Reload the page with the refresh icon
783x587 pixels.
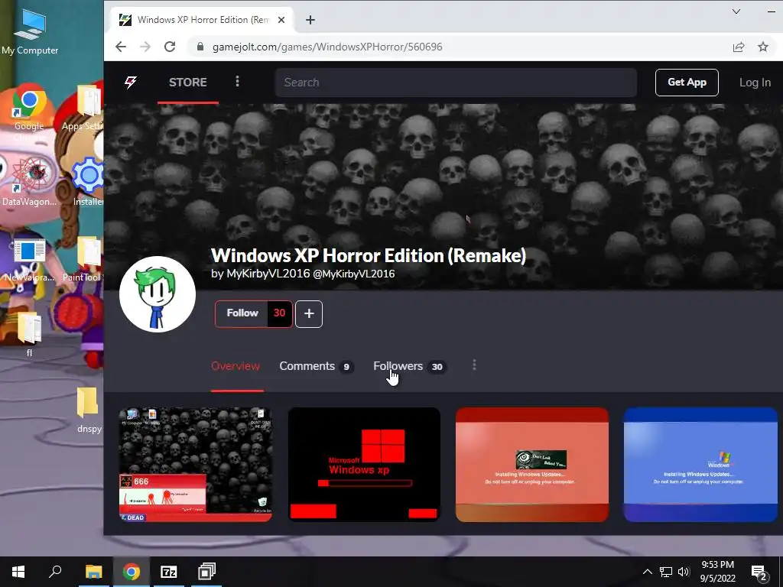[170, 47]
